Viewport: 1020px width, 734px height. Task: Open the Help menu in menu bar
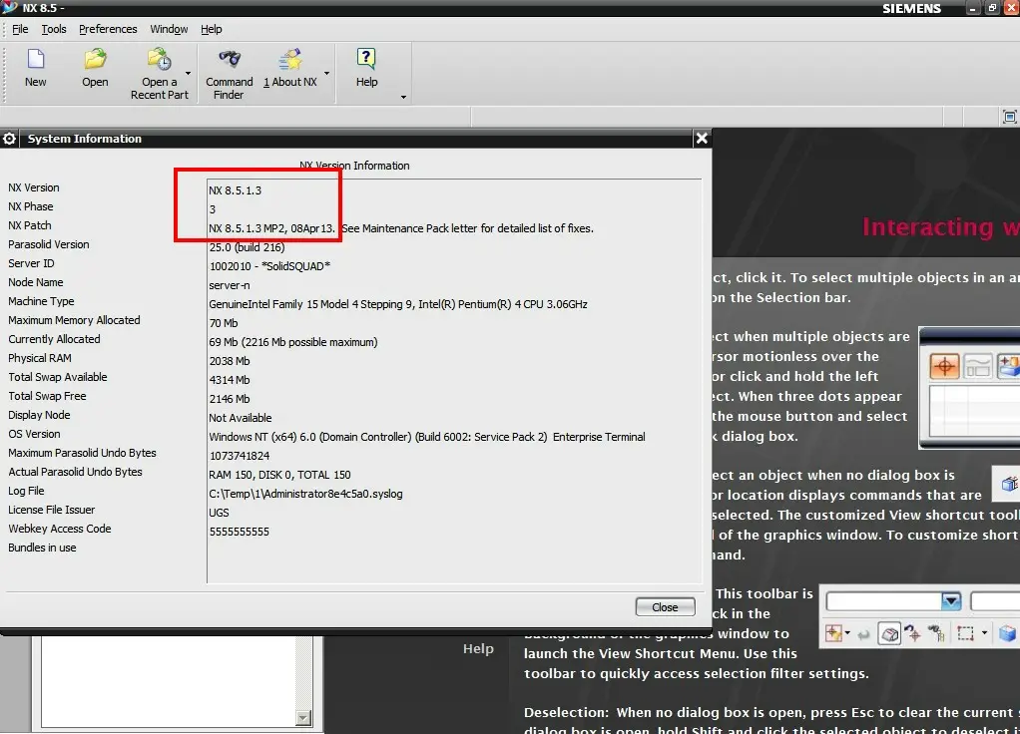(x=212, y=29)
